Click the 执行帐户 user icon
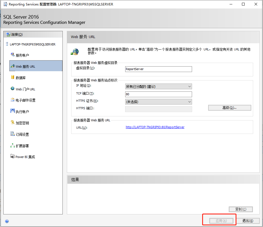 pos(12,111)
